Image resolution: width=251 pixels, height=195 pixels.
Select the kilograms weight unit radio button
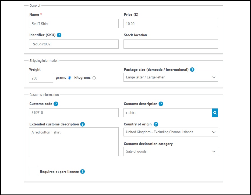tap(94, 78)
